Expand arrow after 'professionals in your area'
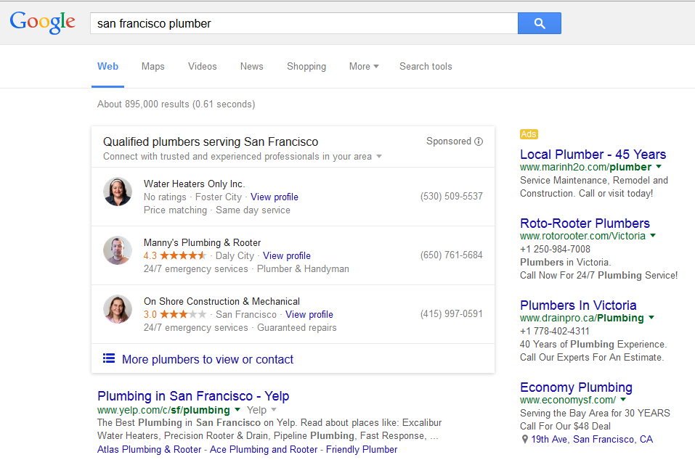This screenshot has height=460, width=695. pyautogui.click(x=379, y=157)
